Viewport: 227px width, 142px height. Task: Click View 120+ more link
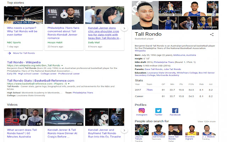pyautogui.click(x=206, y=121)
